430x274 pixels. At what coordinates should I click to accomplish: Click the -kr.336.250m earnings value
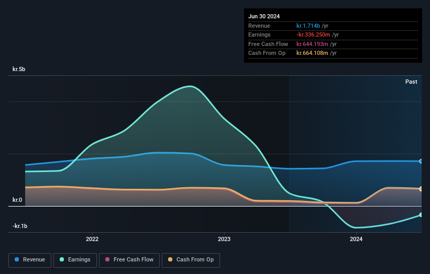[x=313, y=35]
